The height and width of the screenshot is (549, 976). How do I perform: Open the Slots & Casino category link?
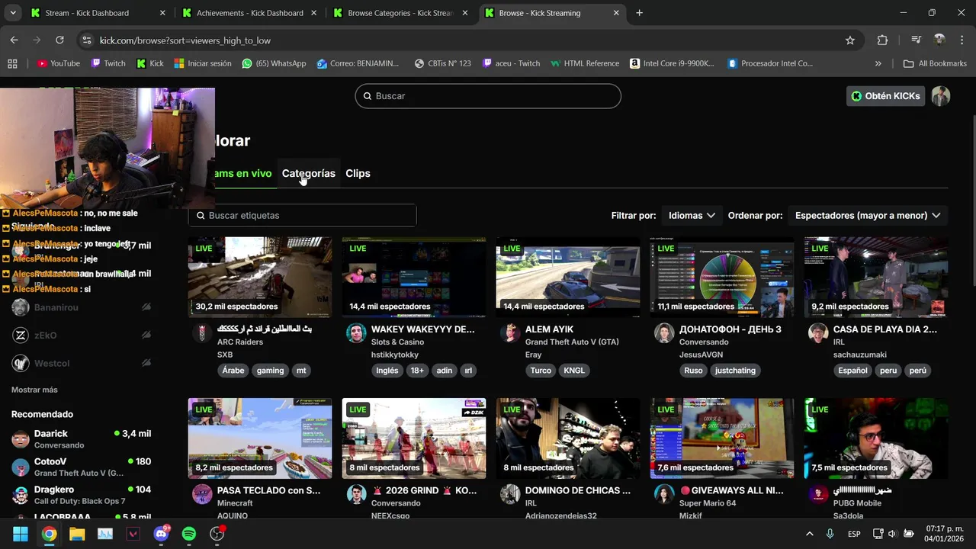pyautogui.click(x=397, y=342)
